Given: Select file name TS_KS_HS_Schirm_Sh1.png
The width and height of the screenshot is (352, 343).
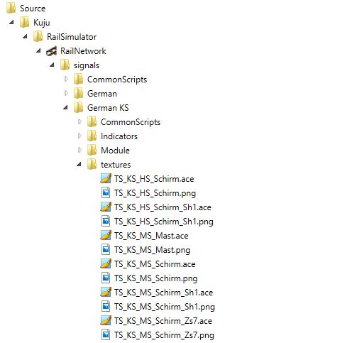Looking at the screenshot, I should point(164,222).
